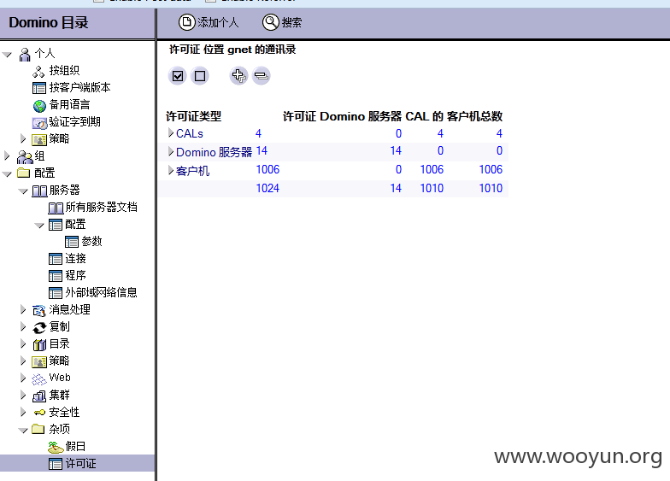This screenshot has width=670, height=481.
Task: Expand the CALs license row
Action: pyautogui.click(x=171, y=133)
